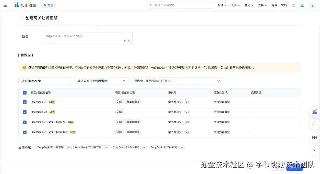Uncheck the DeepSeek-V3 row checkbox
Viewport: 320px width, 174px height.
click(x=25, y=112)
